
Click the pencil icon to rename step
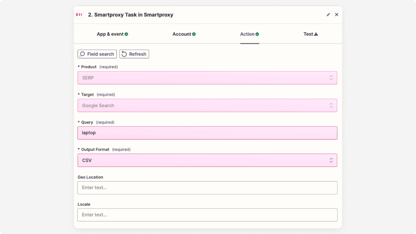328,15
